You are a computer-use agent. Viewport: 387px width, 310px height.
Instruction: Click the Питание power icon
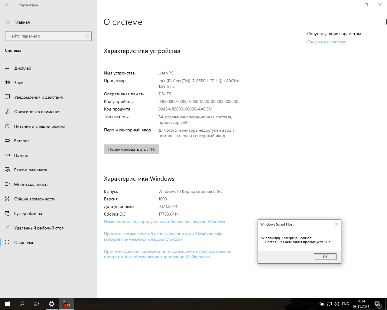7,126
